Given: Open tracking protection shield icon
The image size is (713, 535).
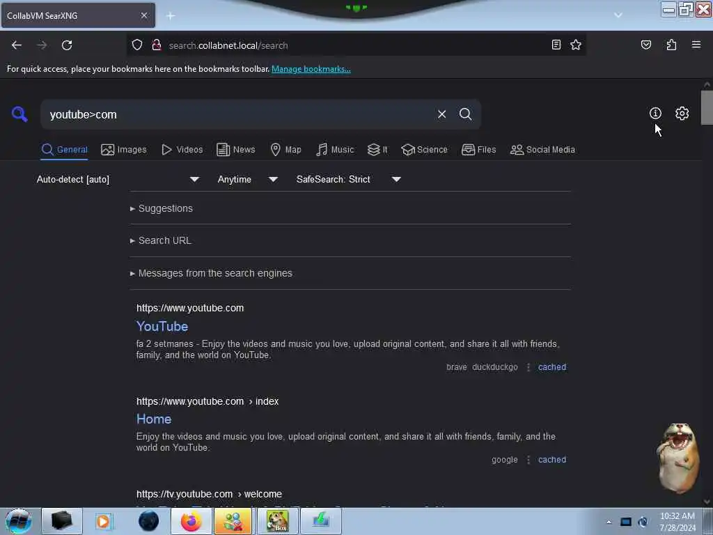Looking at the screenshot, I should pyautogui.click(x=137, y=45).
